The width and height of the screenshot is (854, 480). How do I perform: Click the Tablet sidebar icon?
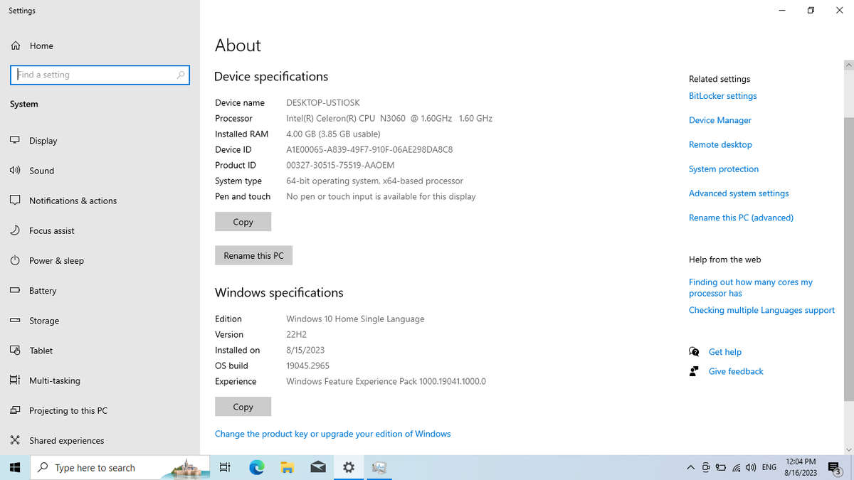pyautogui.click(x=16, y=350)
